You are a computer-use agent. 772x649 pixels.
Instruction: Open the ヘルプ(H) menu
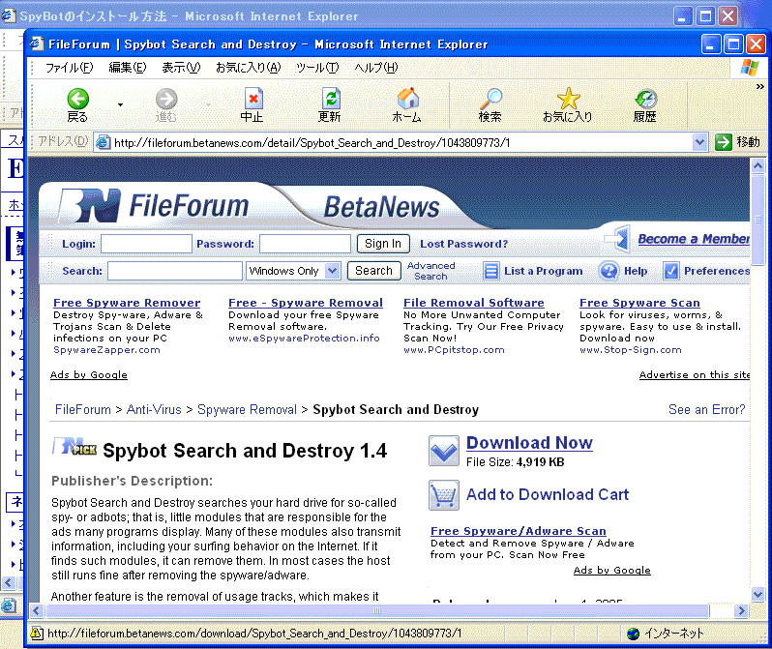coord(376,68)
